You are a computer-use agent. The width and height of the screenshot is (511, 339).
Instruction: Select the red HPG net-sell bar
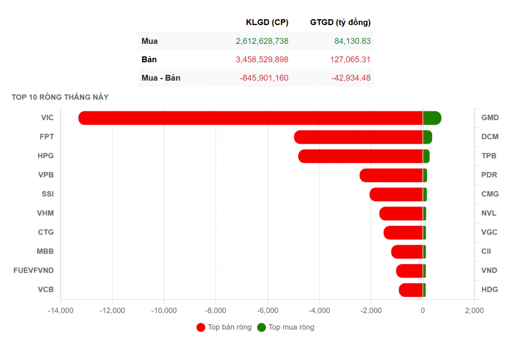point(360,156)
